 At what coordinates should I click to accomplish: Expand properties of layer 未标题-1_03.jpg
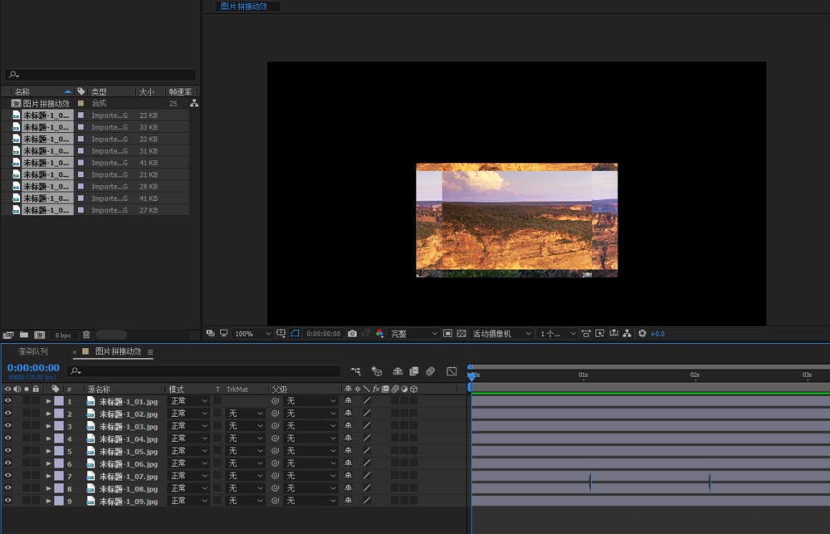coord(48,426)
